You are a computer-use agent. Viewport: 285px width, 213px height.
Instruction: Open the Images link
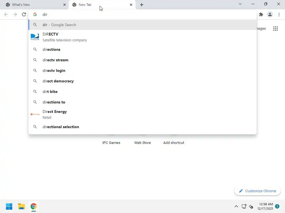coord(261,29)
